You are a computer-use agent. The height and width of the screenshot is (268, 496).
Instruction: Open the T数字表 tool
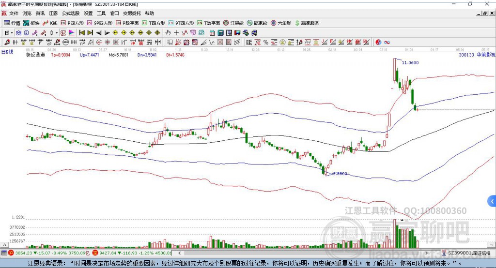coord(208,23)
